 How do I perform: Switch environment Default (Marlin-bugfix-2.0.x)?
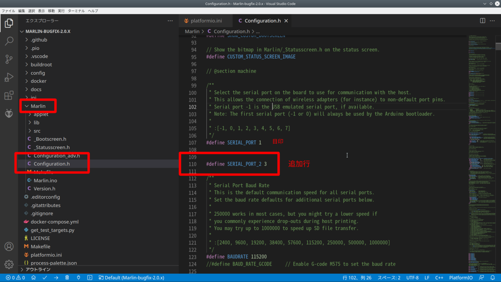click(x=131, y=278)
